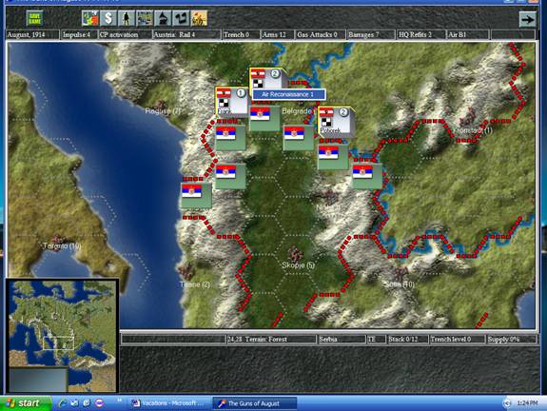This screenshot has width=547, height=411.
Task: Select the Air Reconnaissance 1 menu entry
Action: click(x=288, y=94)
